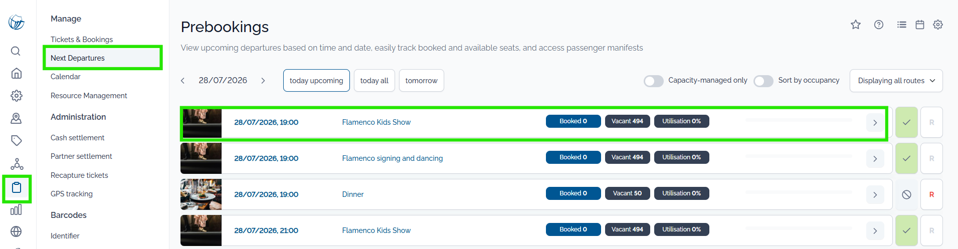Screen dimensions: 958x249
Task: Click utilisation progress bar of Dinner row
Action: coord(799,192)
